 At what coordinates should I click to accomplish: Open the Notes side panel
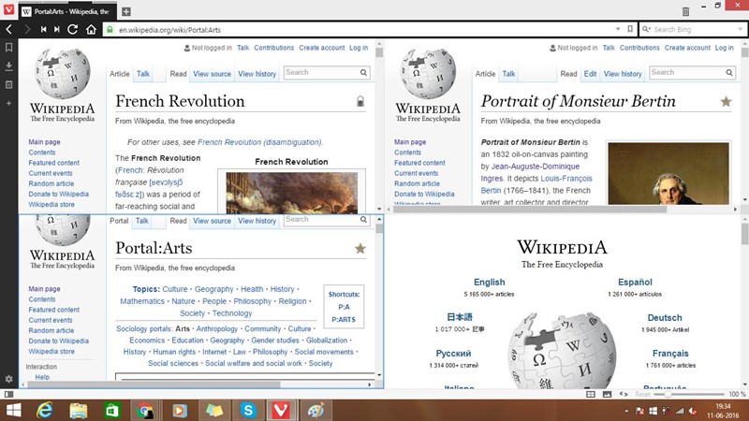click(8, 85)
